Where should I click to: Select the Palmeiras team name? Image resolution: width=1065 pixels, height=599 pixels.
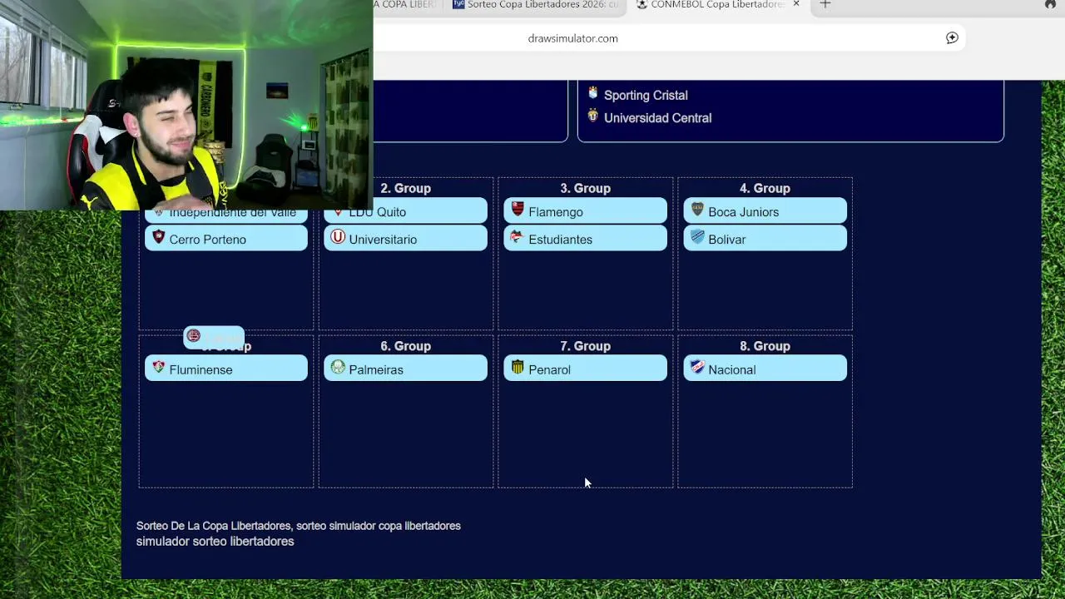[x=375, y=370]
